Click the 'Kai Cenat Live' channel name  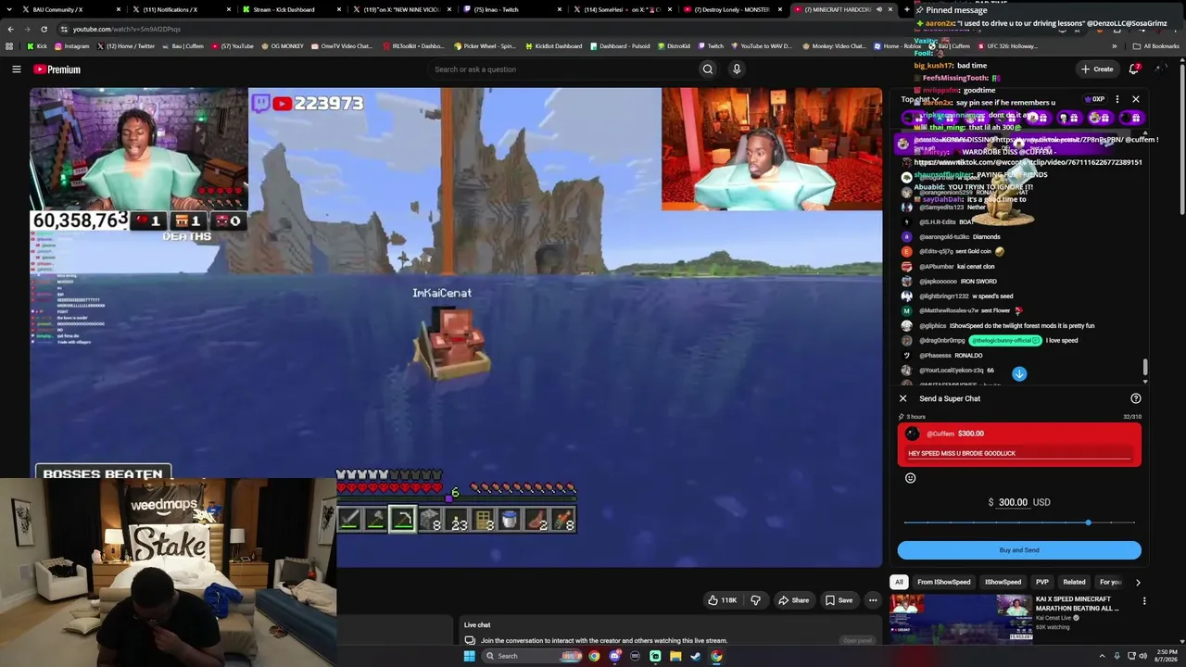(x=1056, y=618)
